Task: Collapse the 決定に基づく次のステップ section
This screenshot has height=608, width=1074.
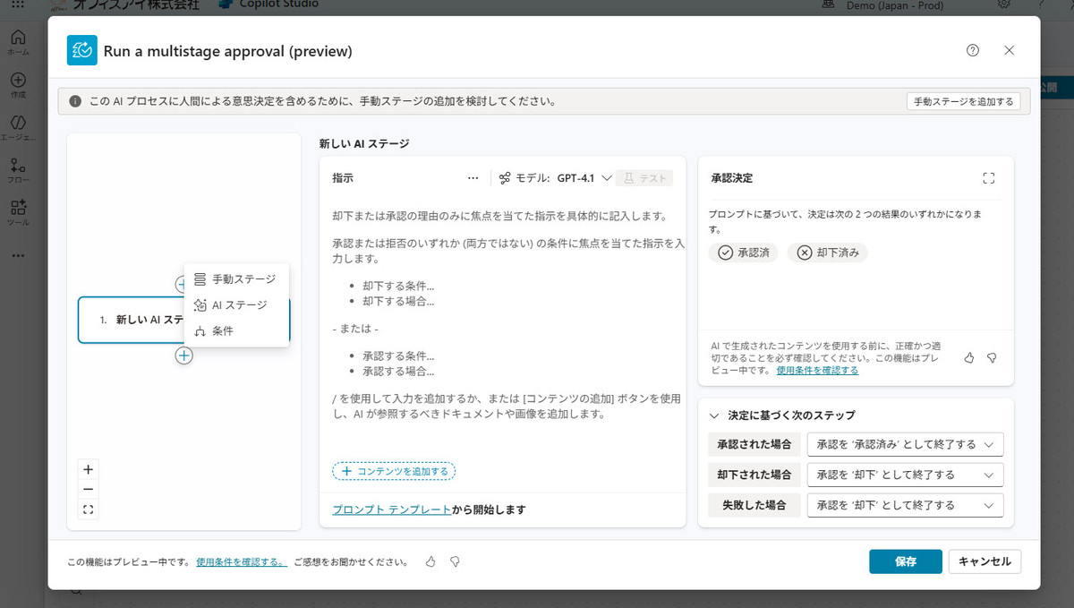Action: (714, 415)
